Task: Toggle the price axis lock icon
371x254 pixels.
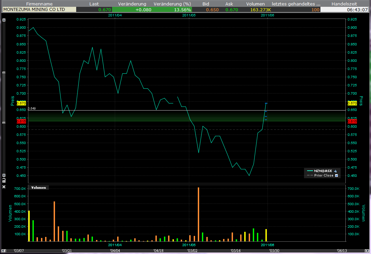Action: [x=4, y=180]
